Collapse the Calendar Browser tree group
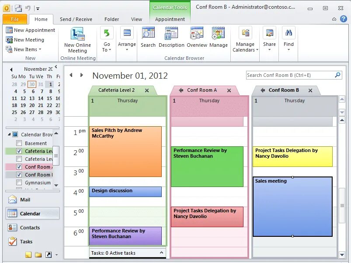The height and width of the screenshot is (263, 351). pyautogui.click(x=9, y=135)
